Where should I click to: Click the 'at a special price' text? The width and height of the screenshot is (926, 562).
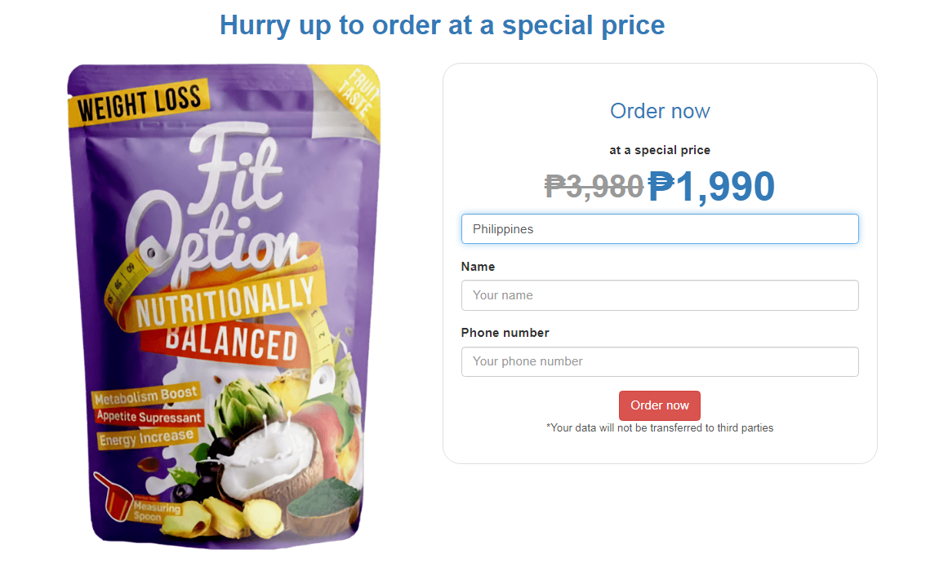point(659,150)
